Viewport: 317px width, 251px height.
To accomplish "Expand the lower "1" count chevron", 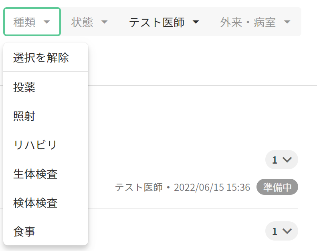I will pyautogui.click(x=281, y=231).
